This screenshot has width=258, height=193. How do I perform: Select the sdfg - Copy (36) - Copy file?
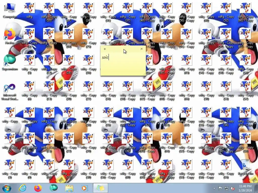pyautogui.click(x=108, y=169)
